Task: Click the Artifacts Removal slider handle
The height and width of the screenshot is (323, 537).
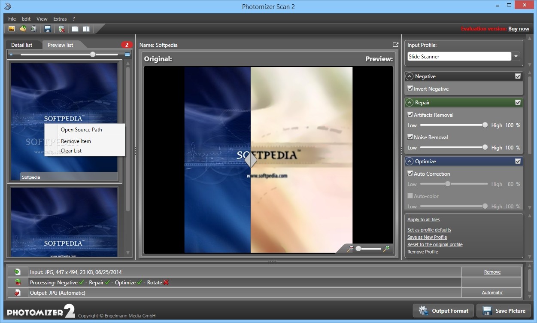Action: coord(485,125)
